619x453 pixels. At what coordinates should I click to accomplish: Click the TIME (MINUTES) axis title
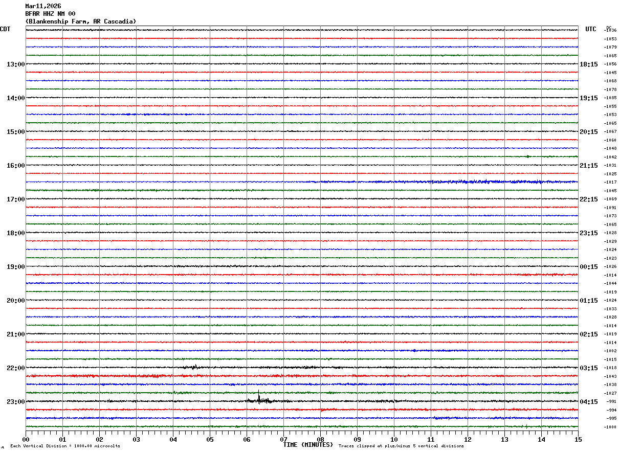point(308,445)
